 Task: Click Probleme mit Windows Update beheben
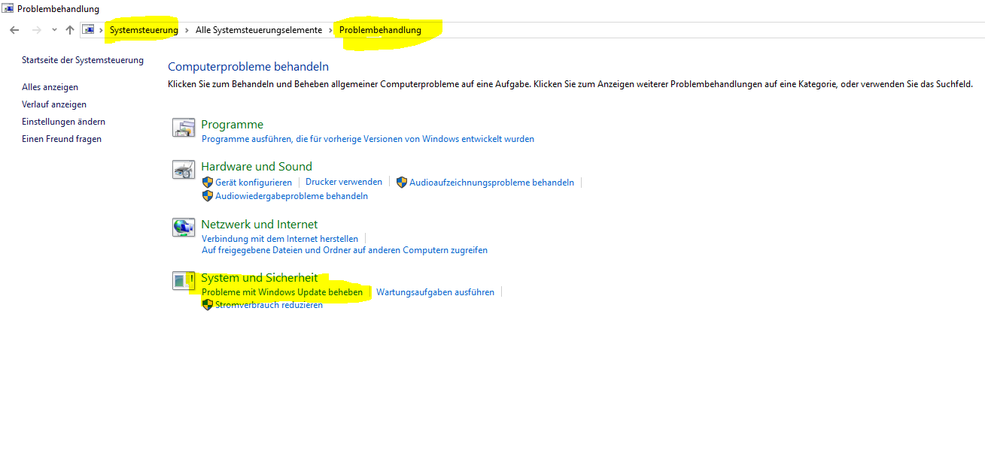(282, 292)
